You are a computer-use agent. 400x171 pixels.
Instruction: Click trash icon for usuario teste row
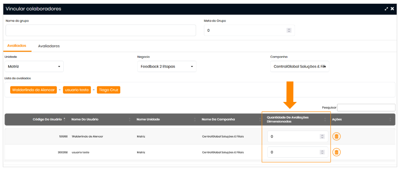(x=336, y=152)
